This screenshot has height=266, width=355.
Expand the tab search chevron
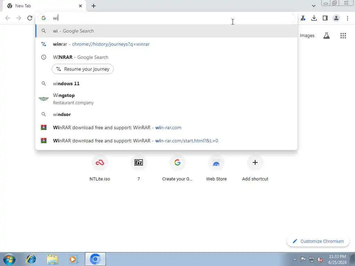[x=313, y=6]
